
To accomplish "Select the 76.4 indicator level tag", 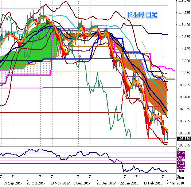I will click(x=181, y=167).
